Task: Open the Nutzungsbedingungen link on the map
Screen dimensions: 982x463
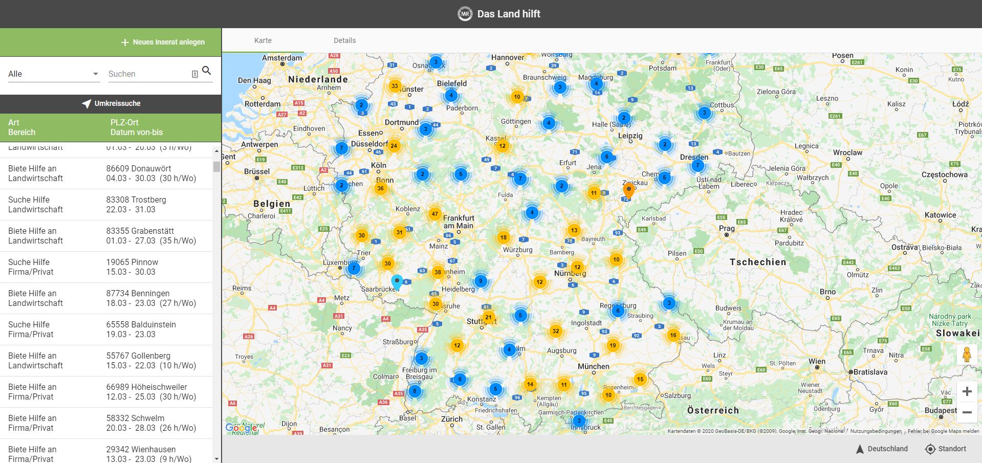Action: (876, 431)
